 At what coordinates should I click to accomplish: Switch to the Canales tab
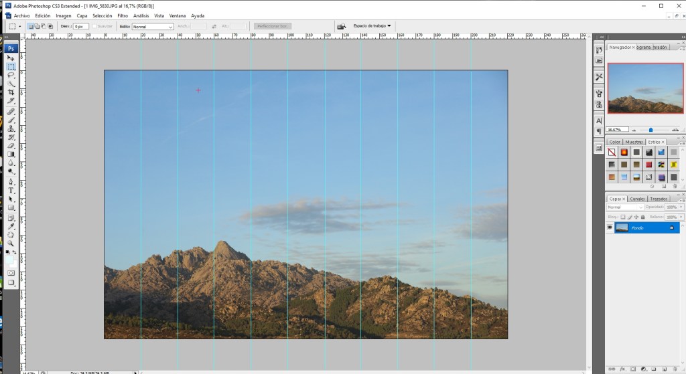tap(637, 199)
